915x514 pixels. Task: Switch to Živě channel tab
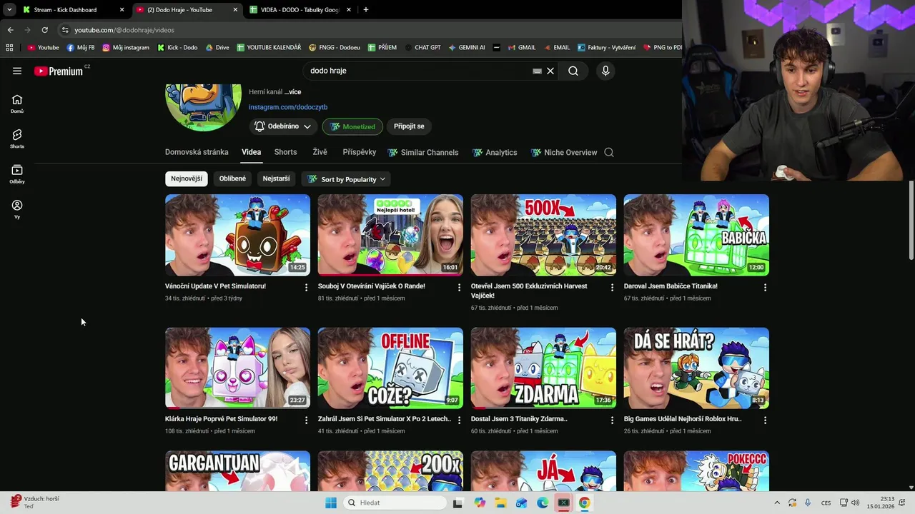click(x=320, y=152)
